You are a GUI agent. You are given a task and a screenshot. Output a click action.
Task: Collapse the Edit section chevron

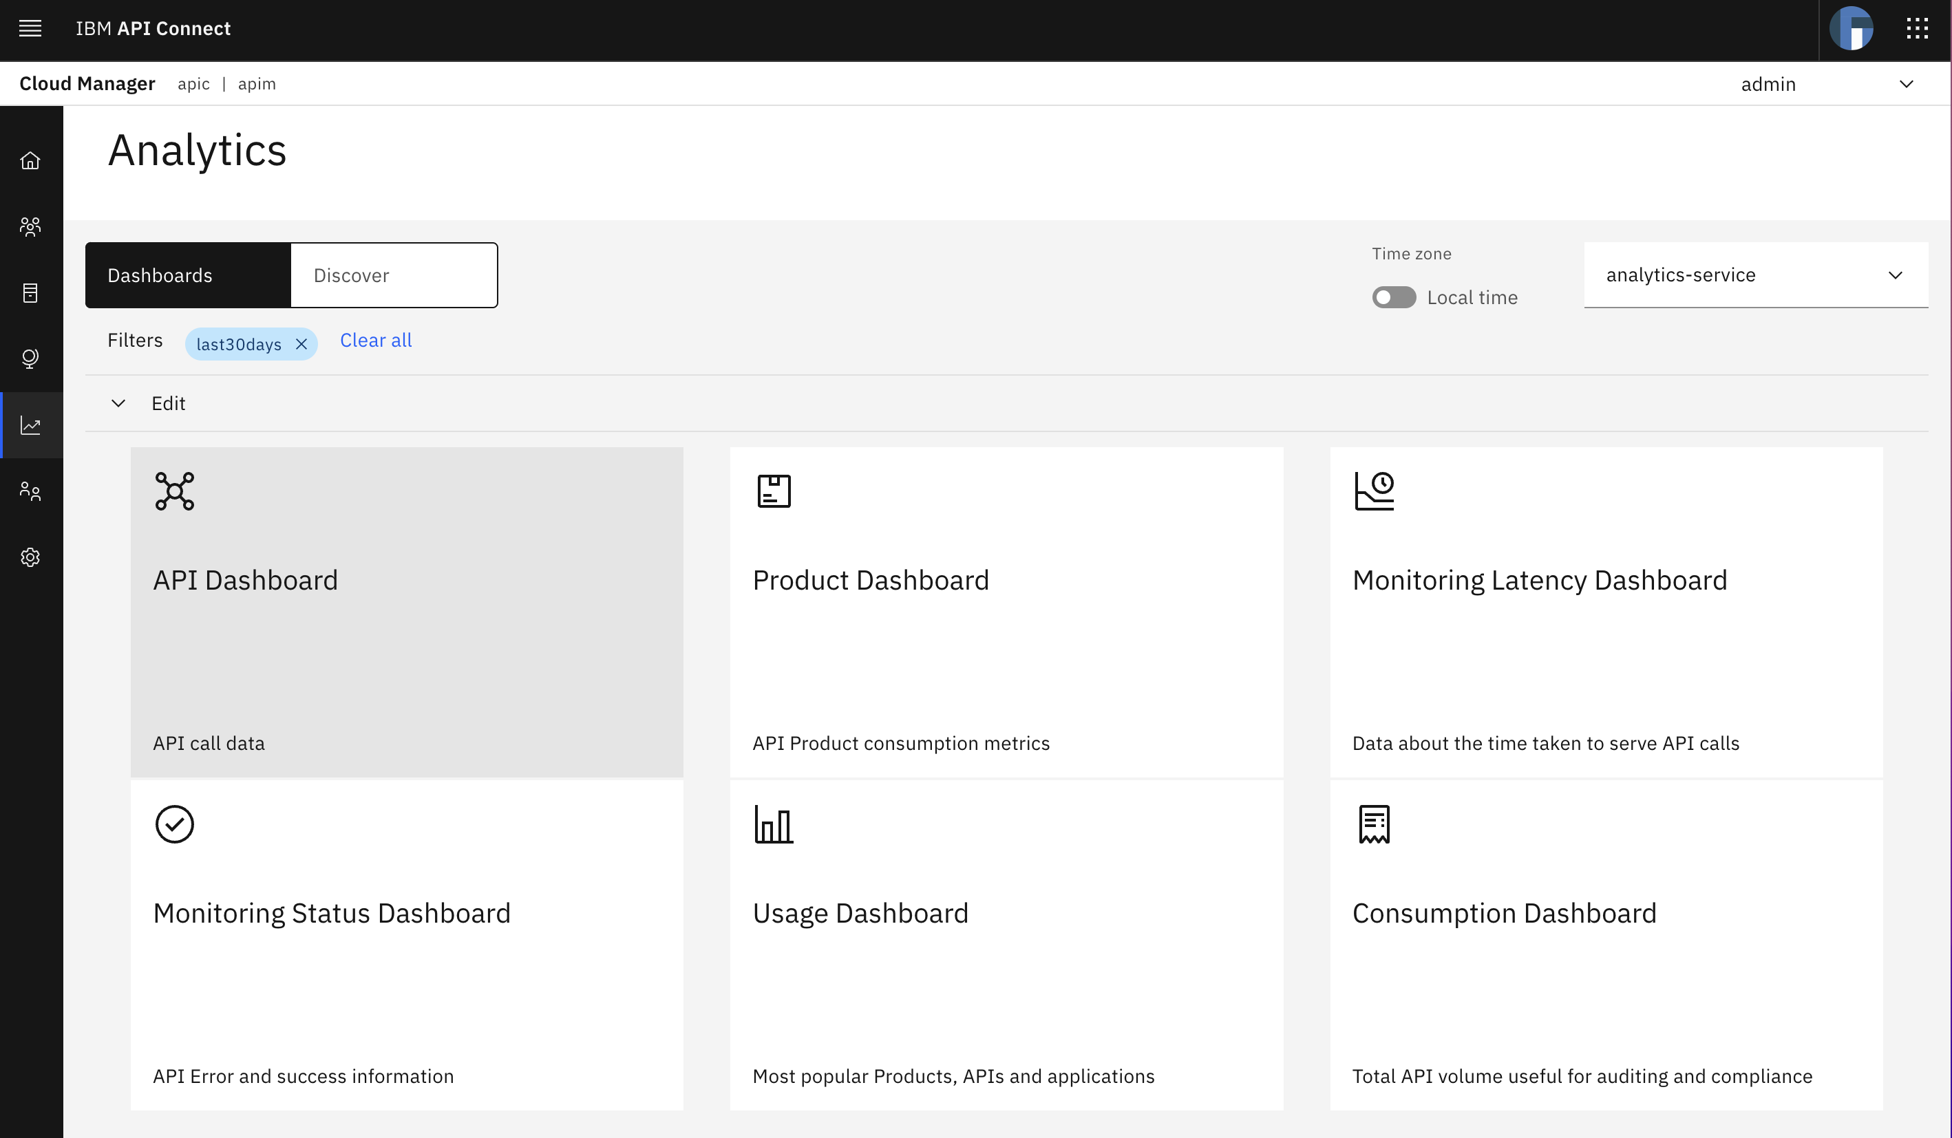click(x=118, y=403)
